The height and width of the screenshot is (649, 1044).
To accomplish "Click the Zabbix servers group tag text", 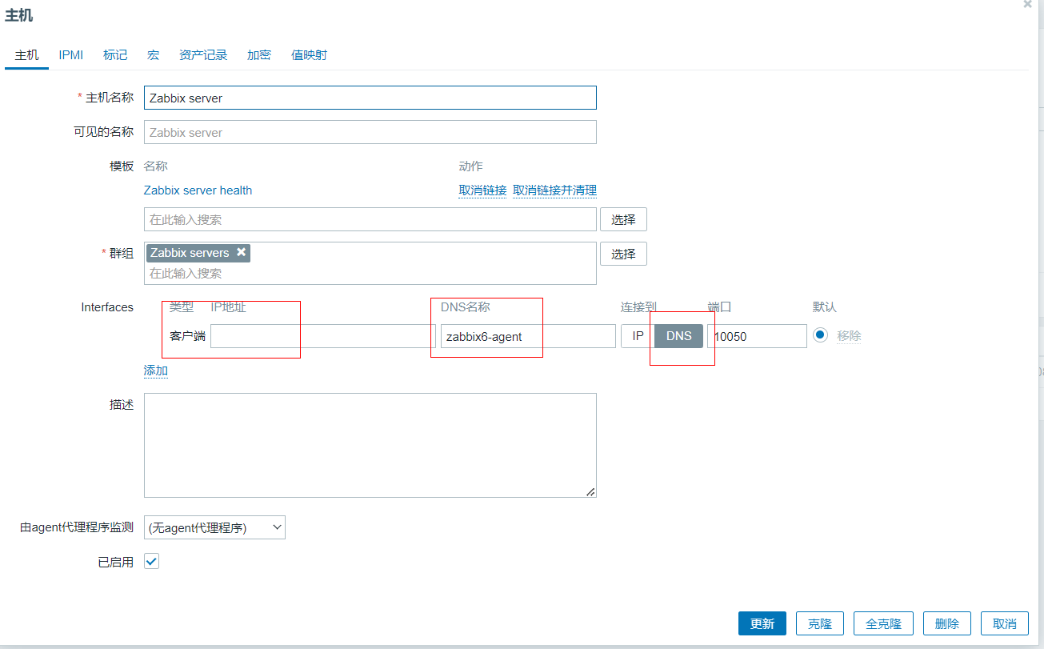I will tap(190, 253).
